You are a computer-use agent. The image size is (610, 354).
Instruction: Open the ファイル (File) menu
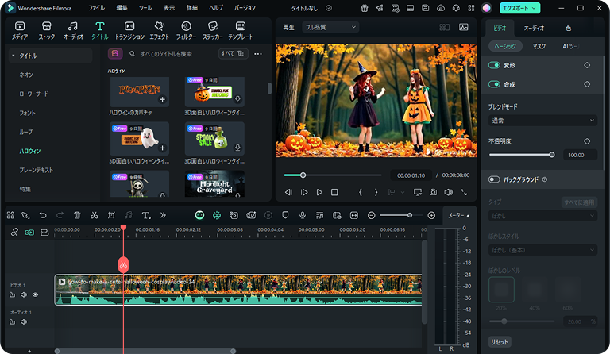[96, 7]
